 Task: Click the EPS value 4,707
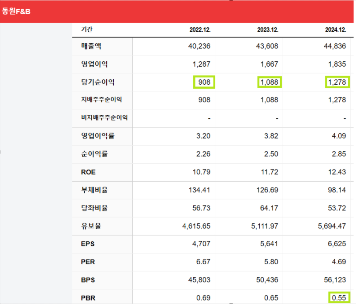(x=201, y=244)
